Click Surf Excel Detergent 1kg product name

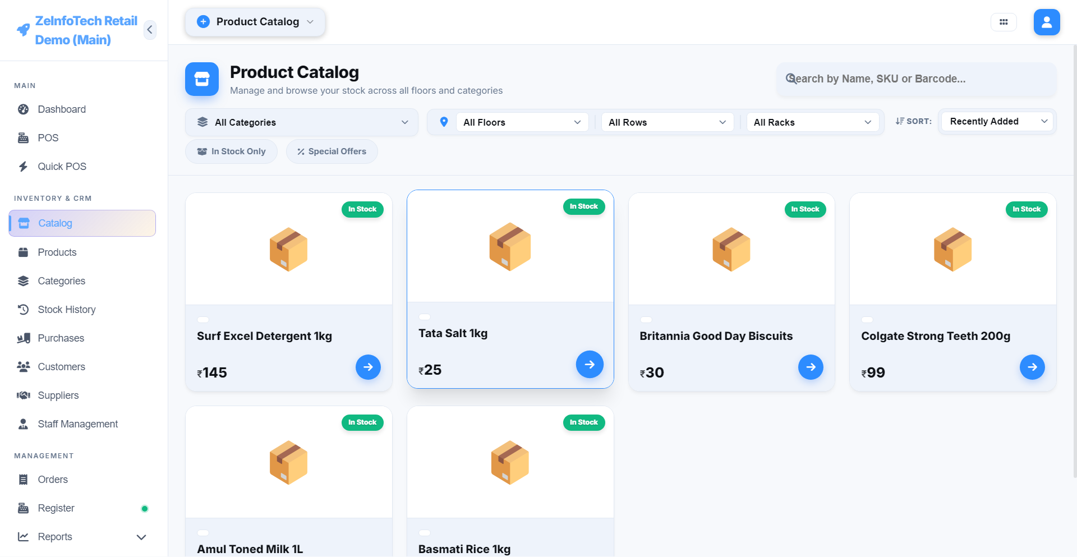(264, 336)
